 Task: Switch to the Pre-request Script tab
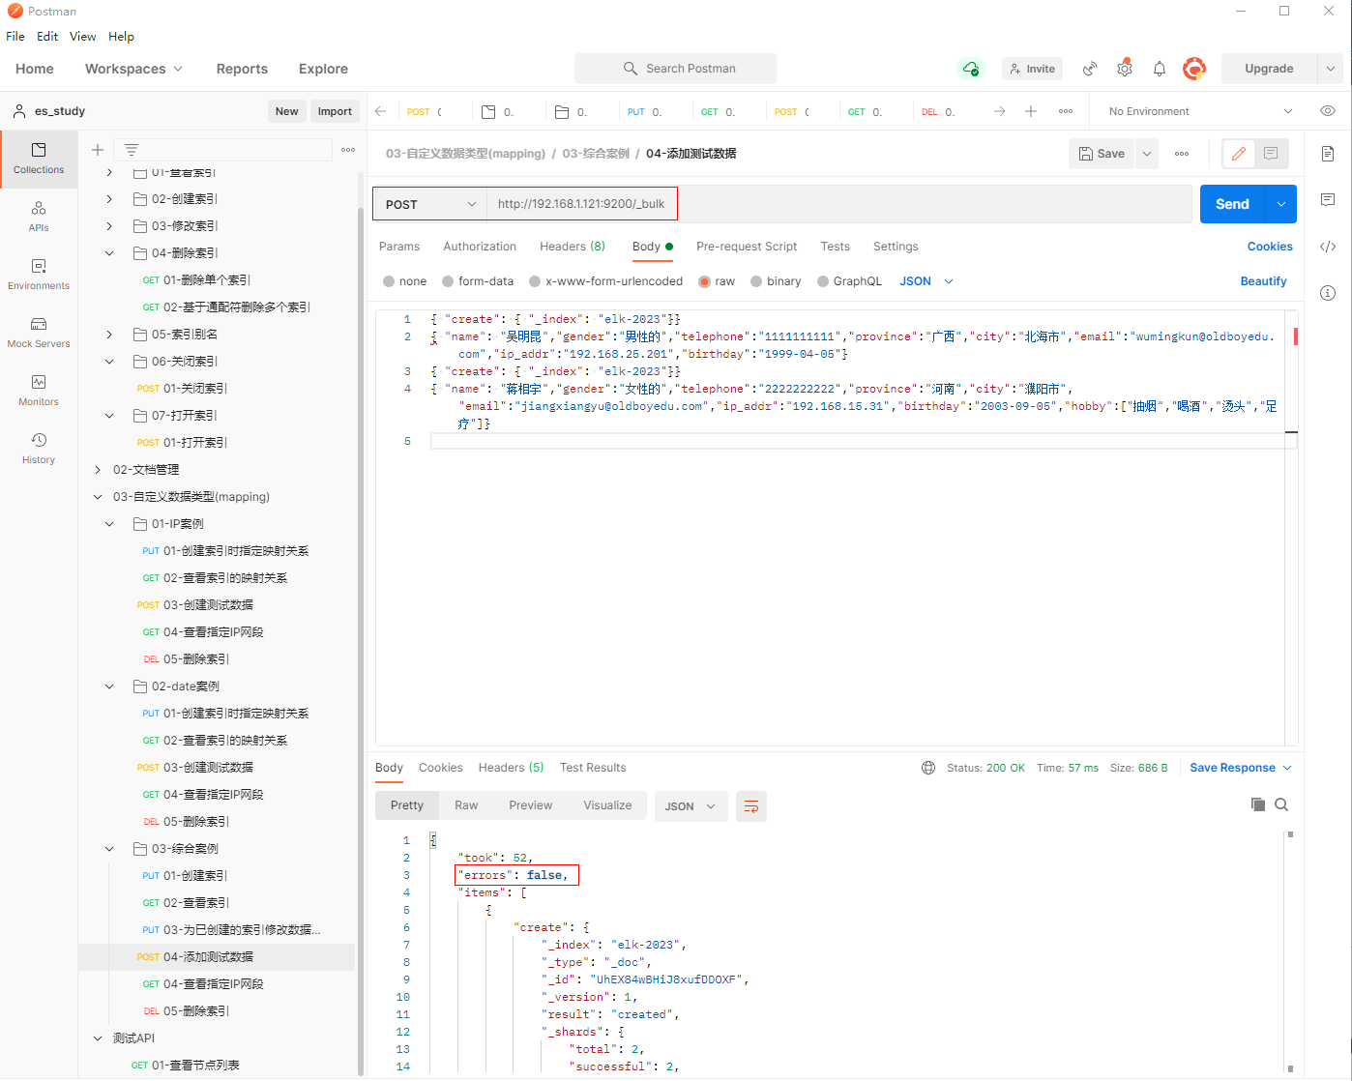click(746, 247)
